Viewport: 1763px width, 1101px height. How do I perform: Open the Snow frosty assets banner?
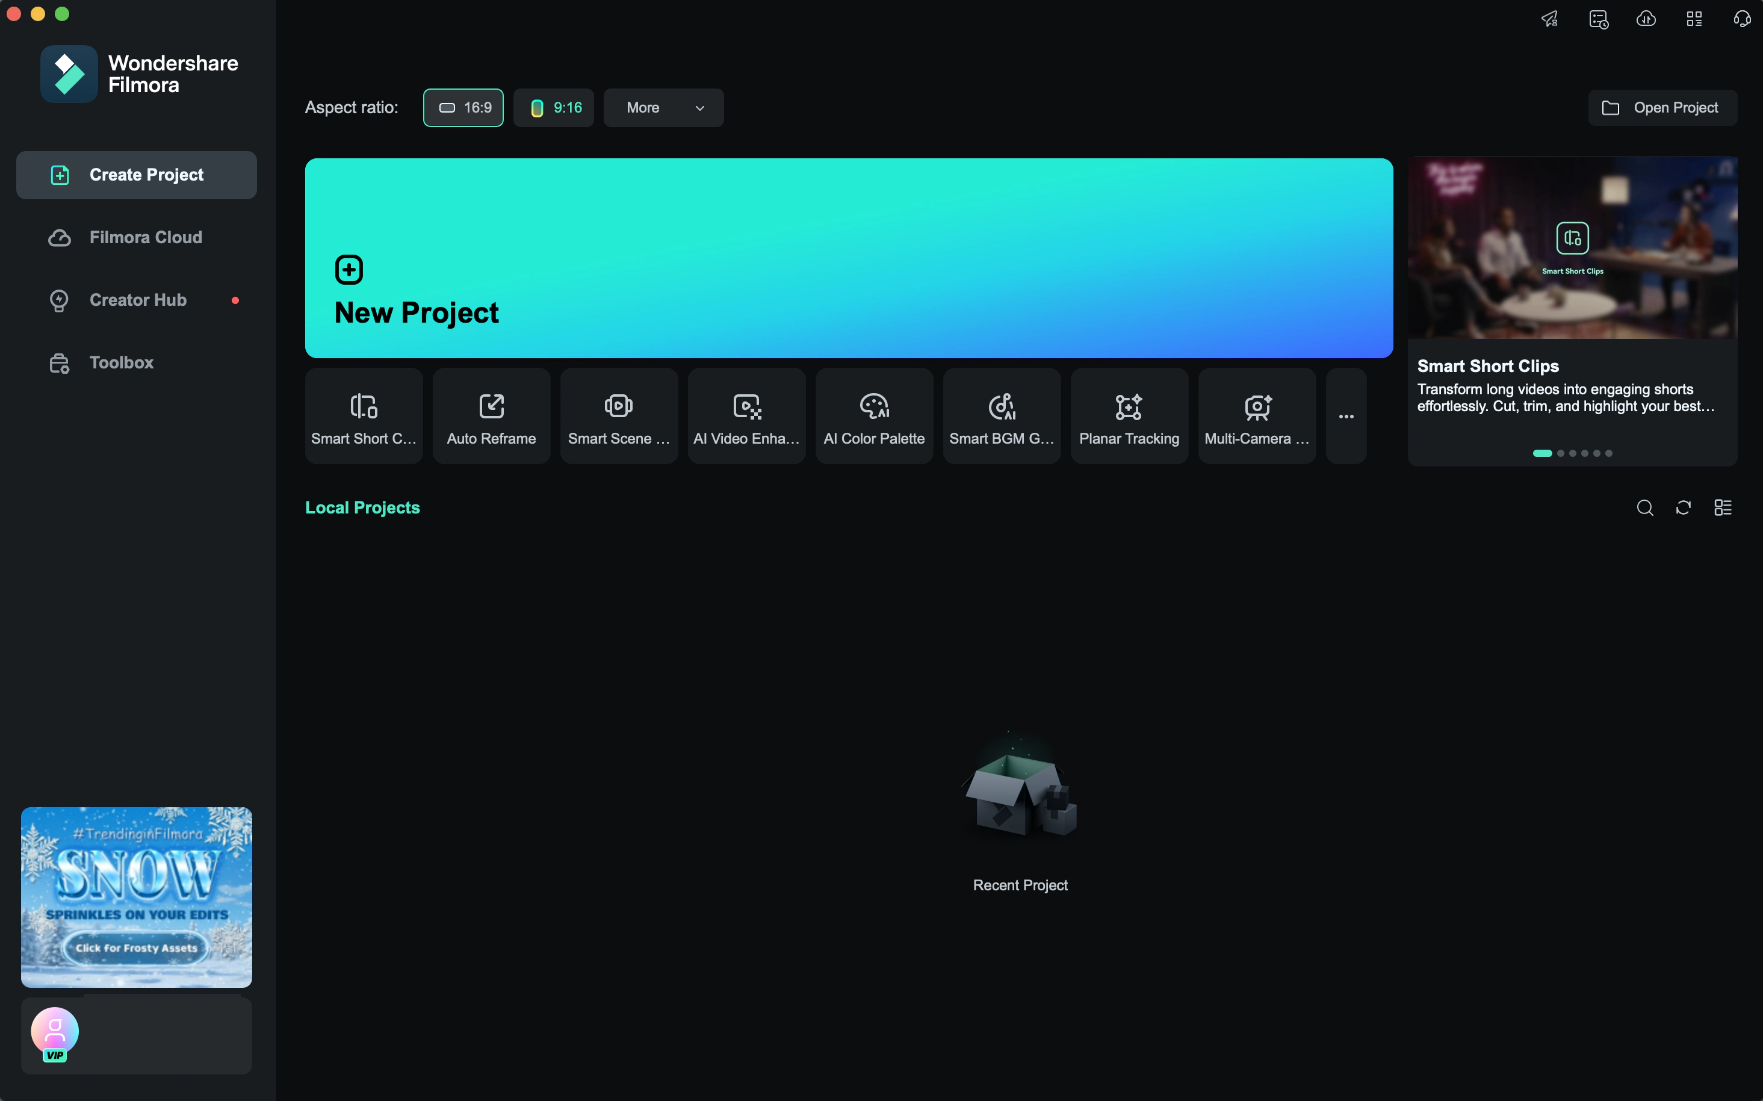coord(136,896)
